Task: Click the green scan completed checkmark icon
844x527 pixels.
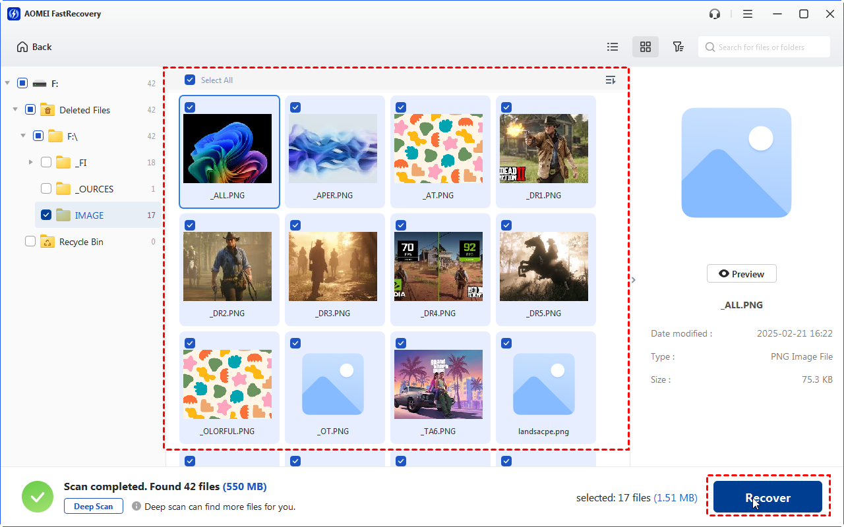Action: pos(38,497)
